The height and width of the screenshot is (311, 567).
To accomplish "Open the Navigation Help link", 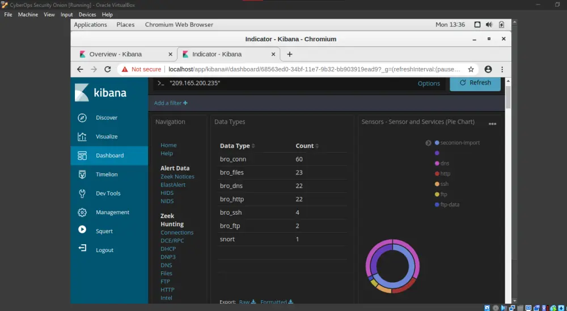I will pyautogui.click(x=167, y=154).
